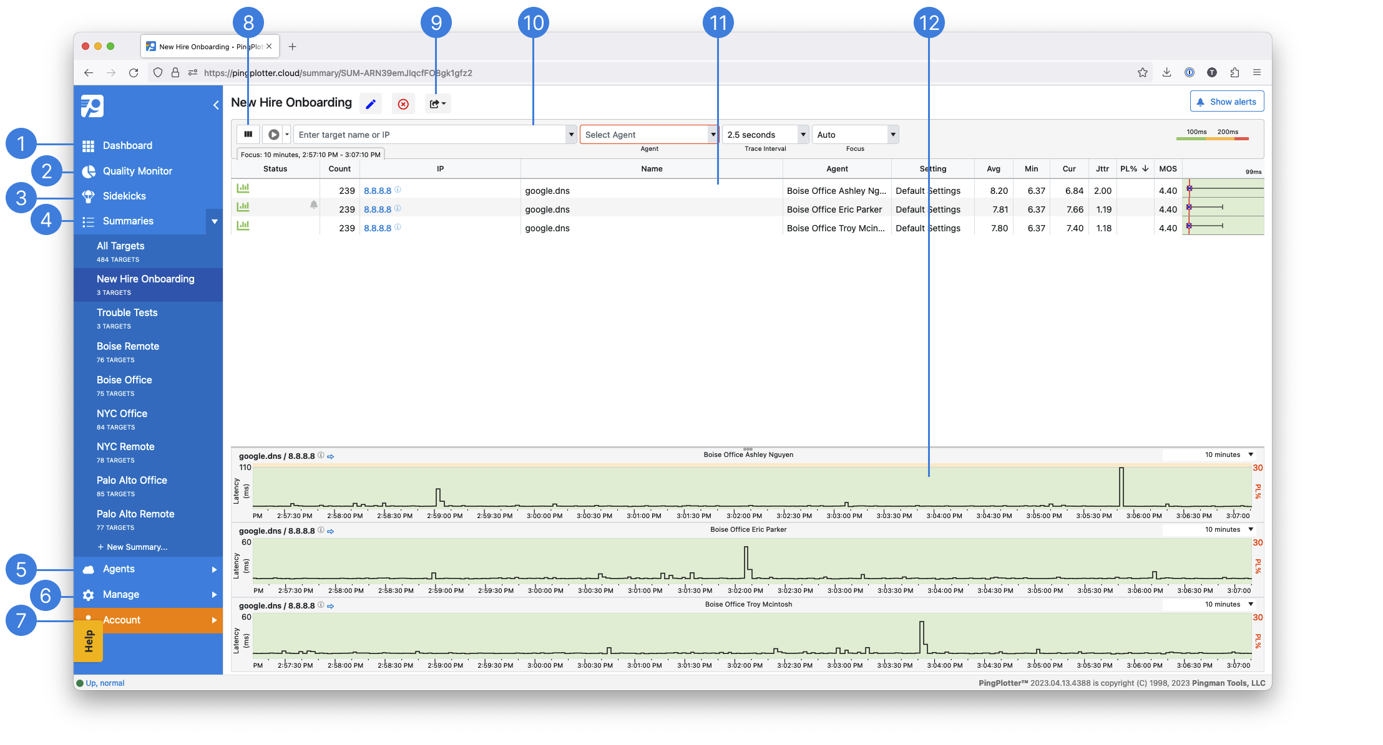
Task: Edit the summary name with the pencil icon
Action: [371, 103]
